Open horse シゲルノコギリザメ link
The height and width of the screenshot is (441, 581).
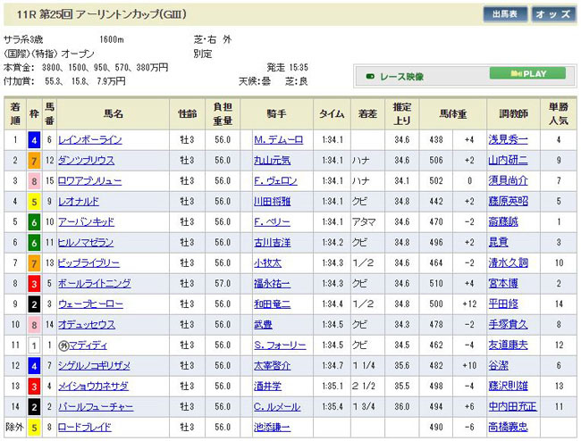[x=95, y=364]
